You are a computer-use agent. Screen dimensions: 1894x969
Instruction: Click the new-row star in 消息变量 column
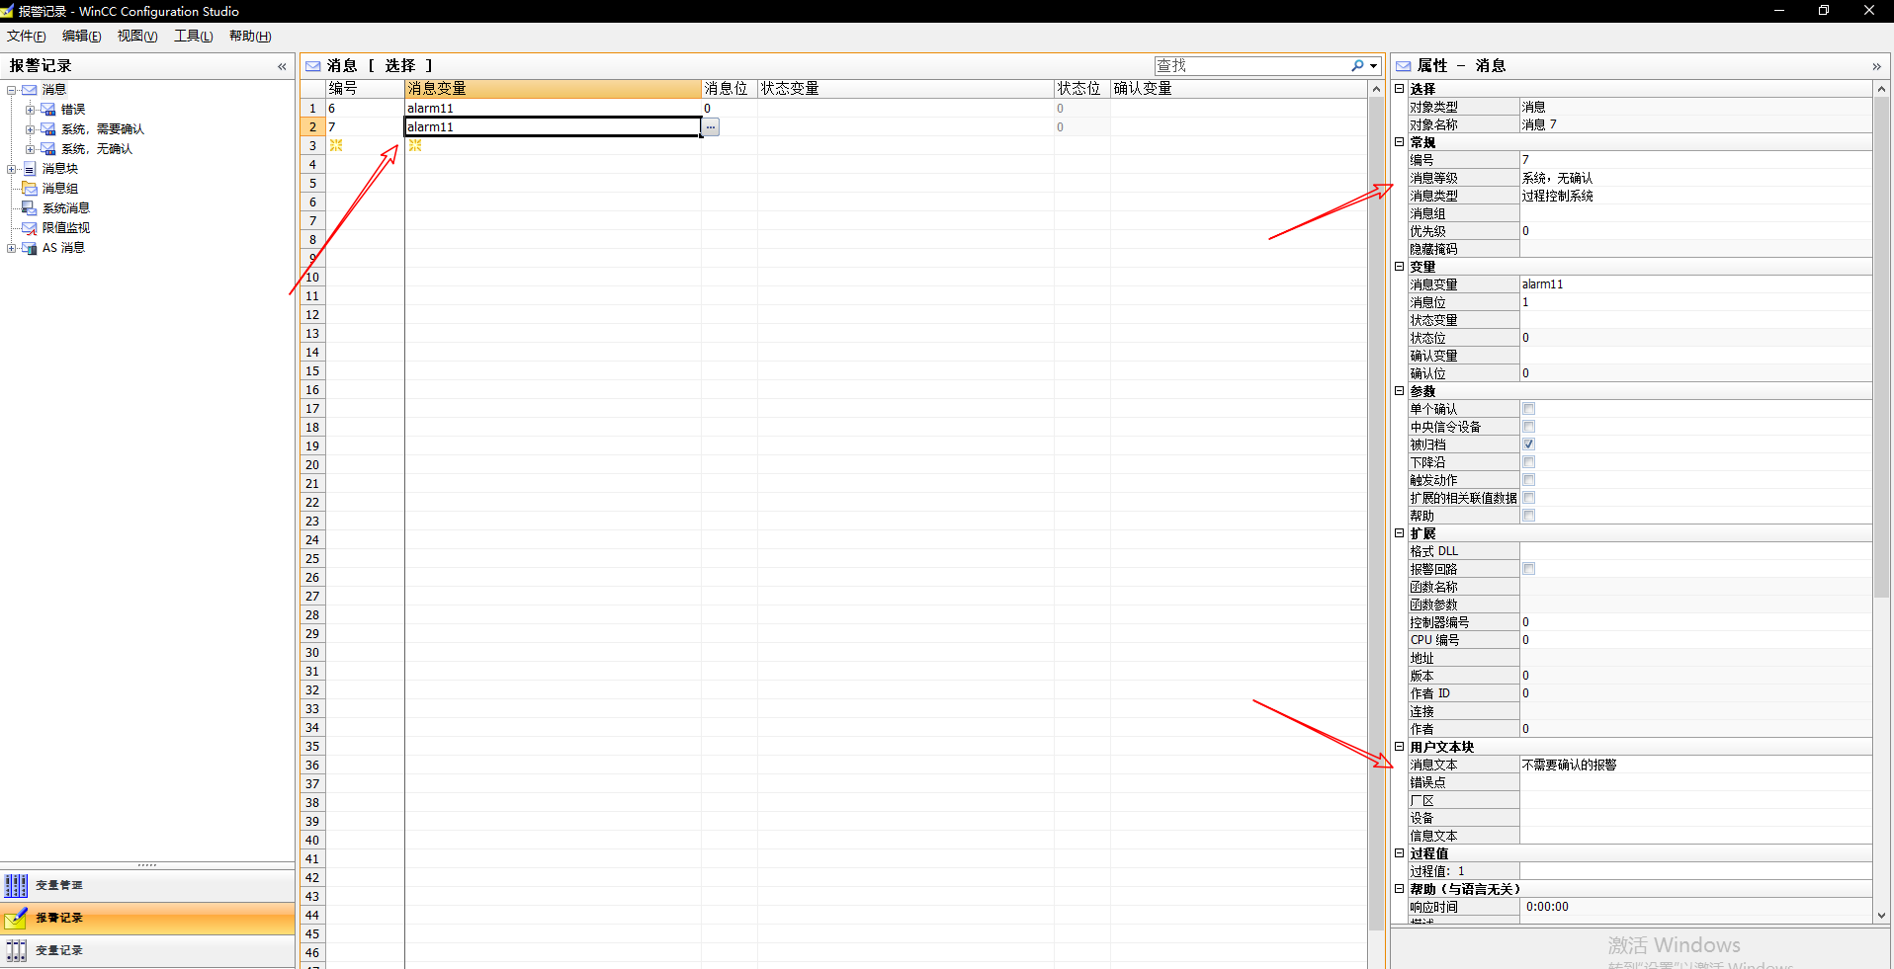[x=415, y=145]
